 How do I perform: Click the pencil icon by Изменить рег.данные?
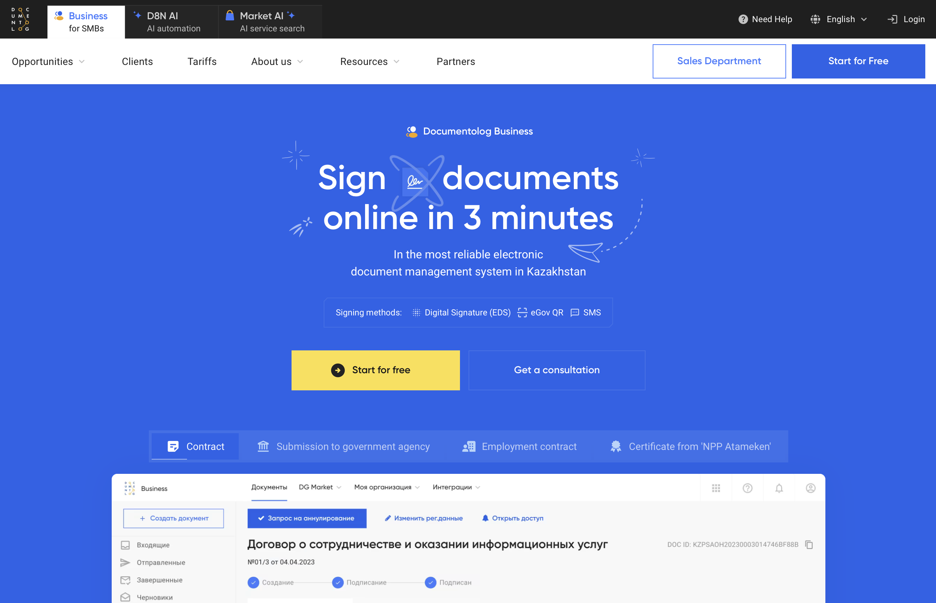point(388,518)
